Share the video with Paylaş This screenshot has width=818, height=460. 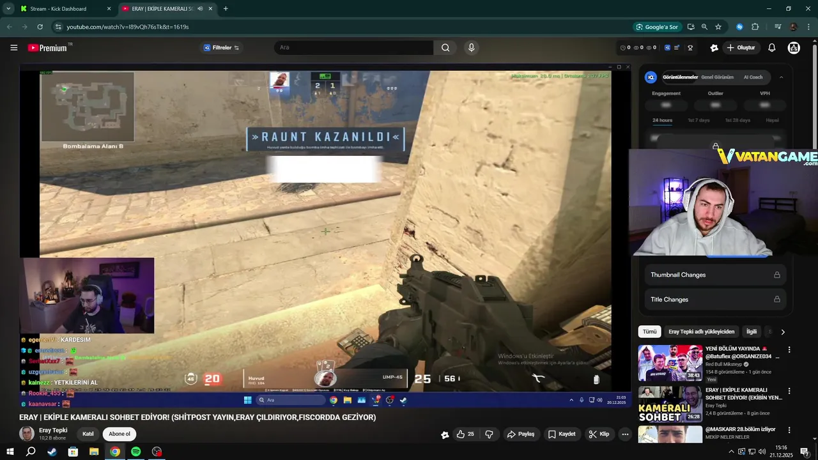click(521, 434)
